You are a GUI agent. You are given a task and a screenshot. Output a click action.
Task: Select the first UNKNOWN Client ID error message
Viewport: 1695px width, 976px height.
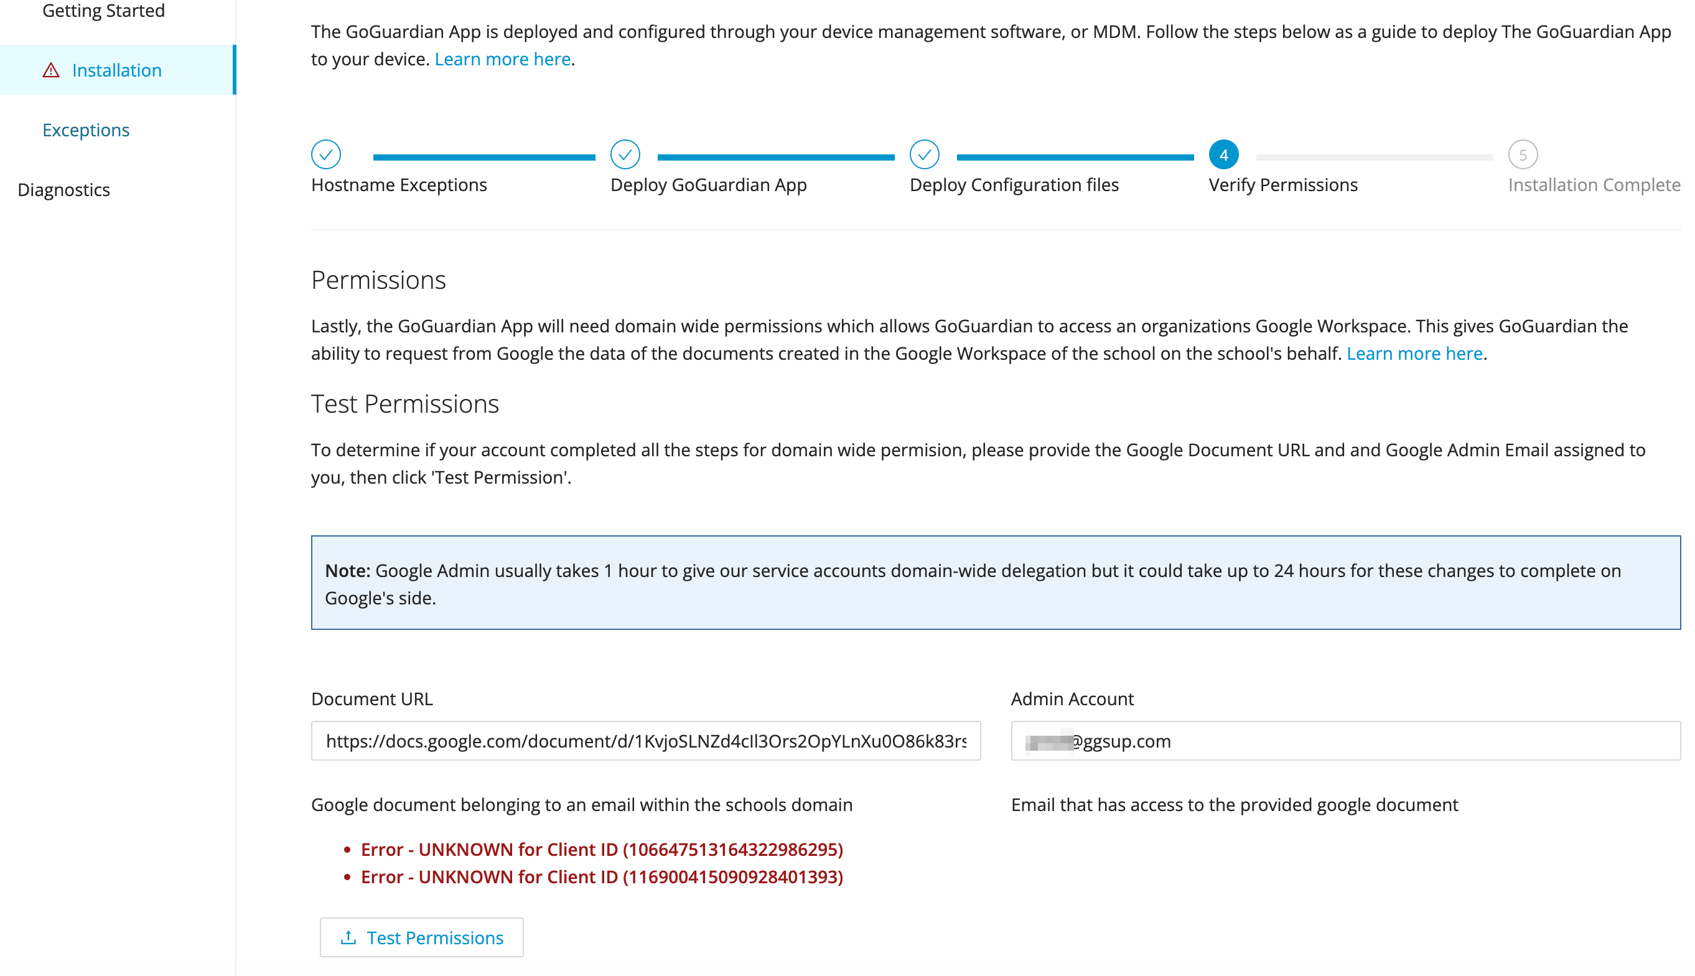601,849
